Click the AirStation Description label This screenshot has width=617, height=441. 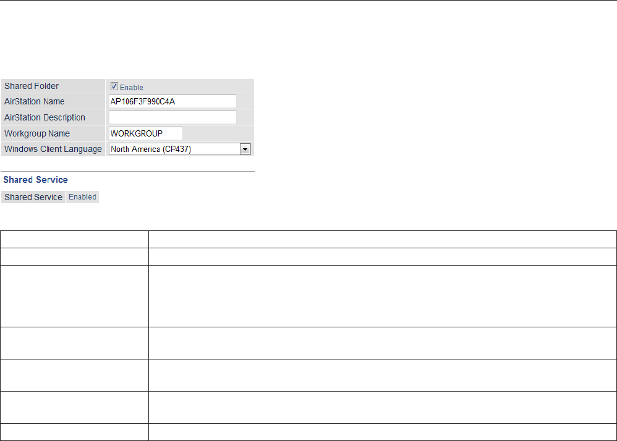[x=45, y=117]
